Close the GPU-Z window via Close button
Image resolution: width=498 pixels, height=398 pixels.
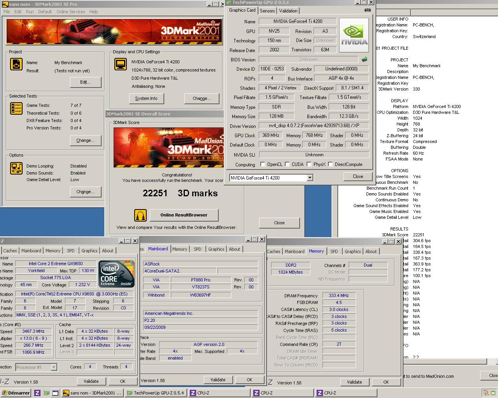pos(358,176)
